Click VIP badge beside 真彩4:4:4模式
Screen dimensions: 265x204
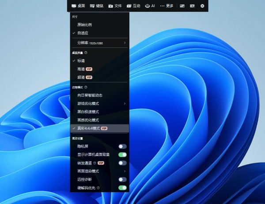pos(104,128)
